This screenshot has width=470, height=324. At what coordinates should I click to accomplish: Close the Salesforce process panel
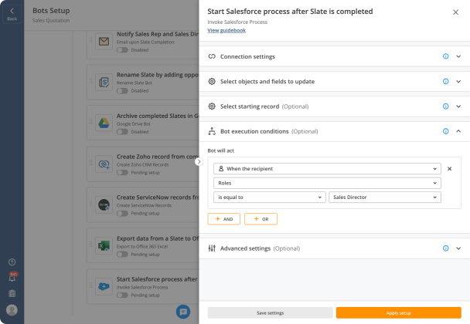click(455, 12)
